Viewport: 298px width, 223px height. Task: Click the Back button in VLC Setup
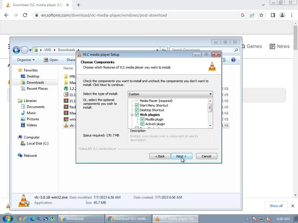[160, 156]
